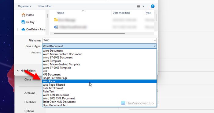
Task: Click the file list vertical scrollbar
Action: point(156,18)
